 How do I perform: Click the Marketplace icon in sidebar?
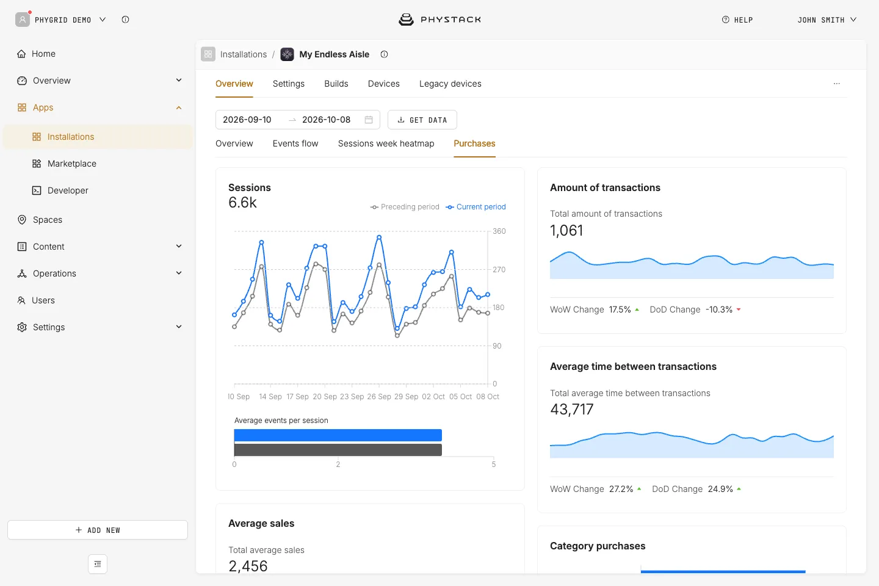click(x=37, y=164)
